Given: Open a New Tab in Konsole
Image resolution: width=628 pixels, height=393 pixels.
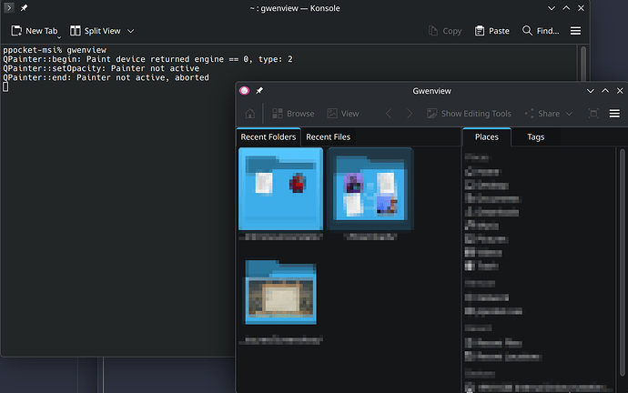Looking at the screenshot, I should click(x=35, y=31).
